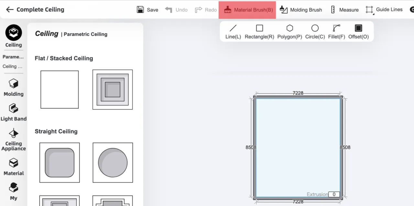Open the Molding sidebar category

coord(14,88)
